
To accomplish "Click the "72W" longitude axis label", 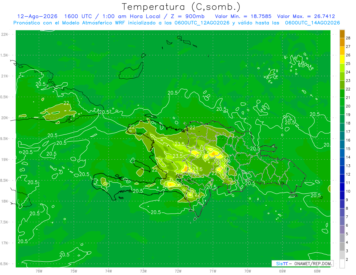I will tap(178, 271).
